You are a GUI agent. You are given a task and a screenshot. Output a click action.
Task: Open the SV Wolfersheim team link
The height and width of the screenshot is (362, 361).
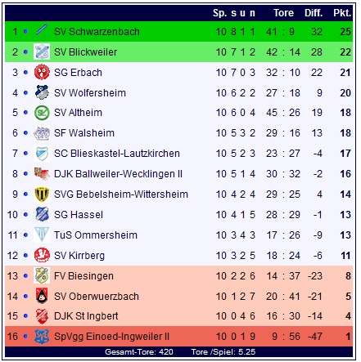pyautogui.click(x=90, y=93)
